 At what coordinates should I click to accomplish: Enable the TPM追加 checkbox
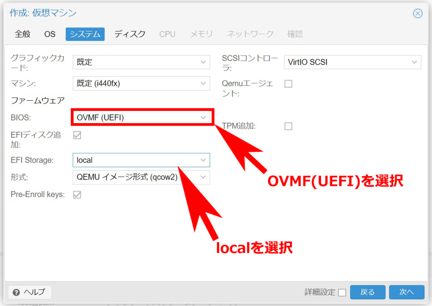tap(289, 126)
